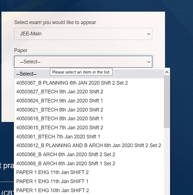Open the JEE-Main exam dropdown
This screenshot has width=193, height=195.
[83, 34]
